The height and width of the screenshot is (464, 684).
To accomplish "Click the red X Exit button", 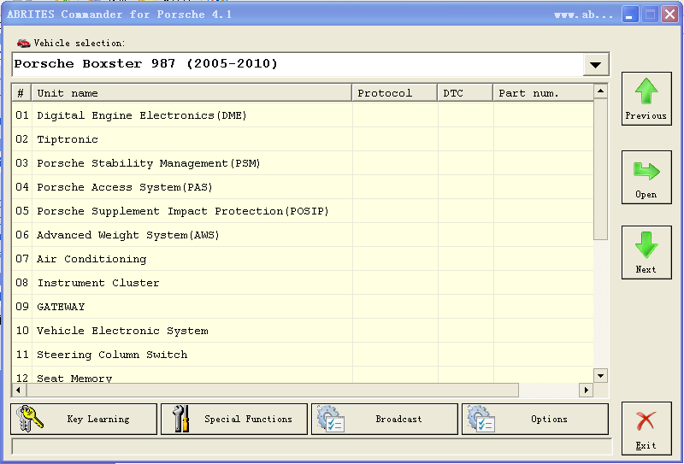I will [646, 429].
